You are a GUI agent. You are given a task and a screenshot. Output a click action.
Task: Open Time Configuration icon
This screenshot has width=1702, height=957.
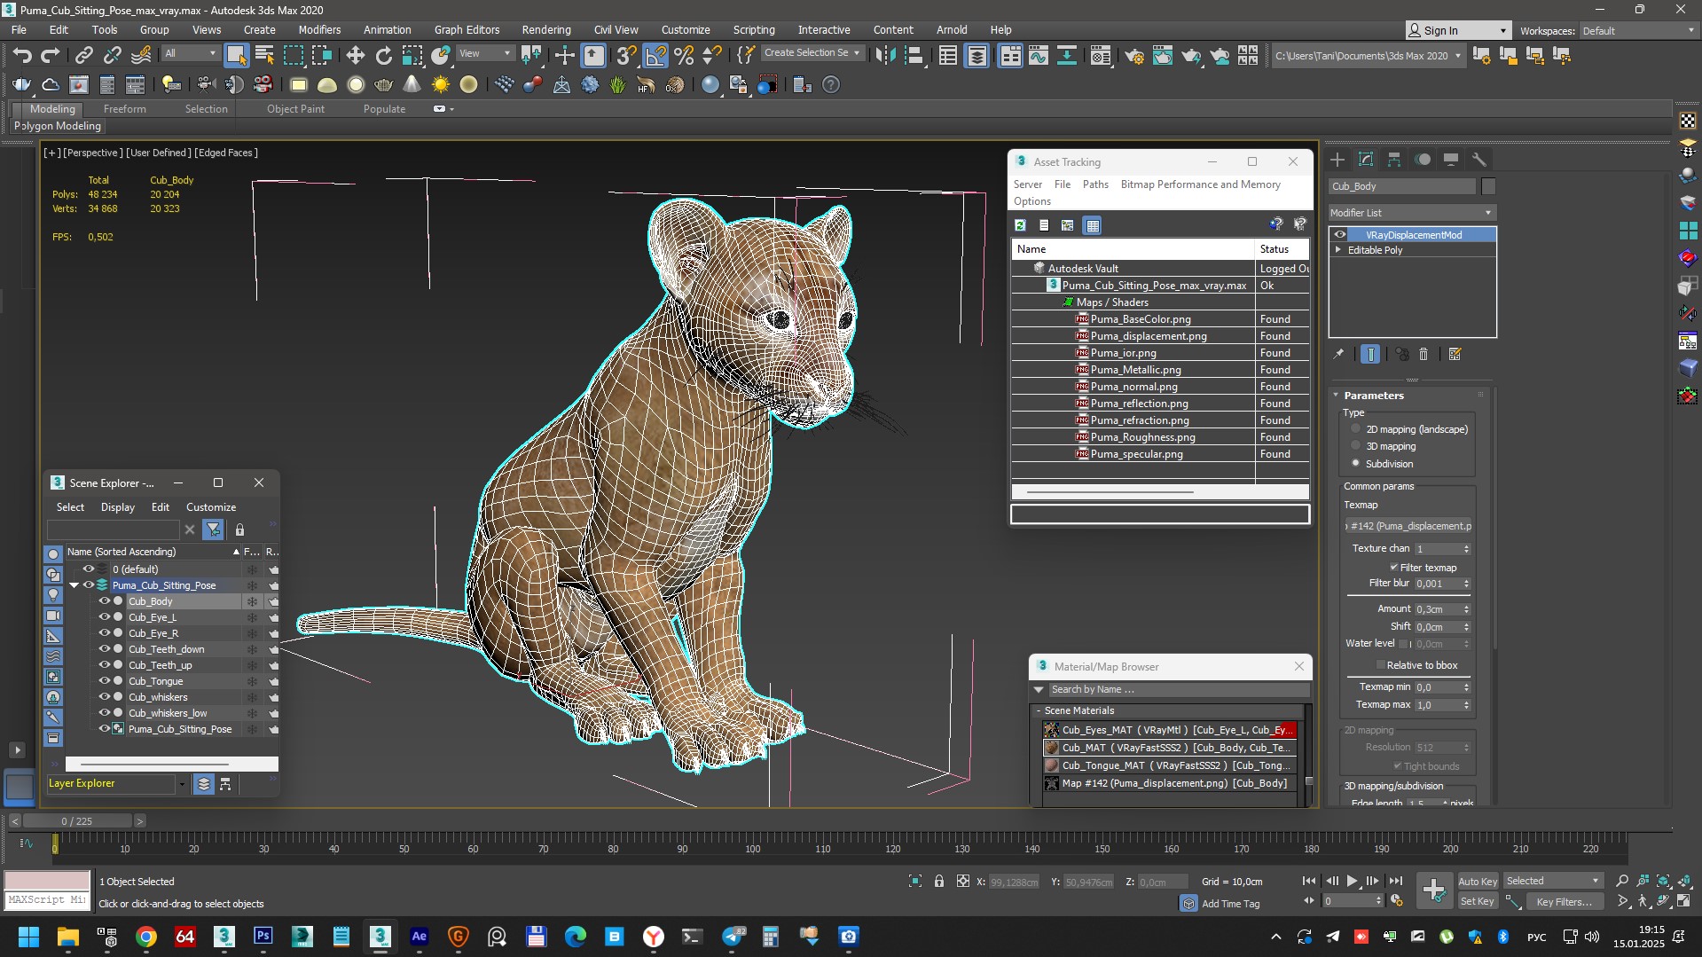(x=1396, y=901)
